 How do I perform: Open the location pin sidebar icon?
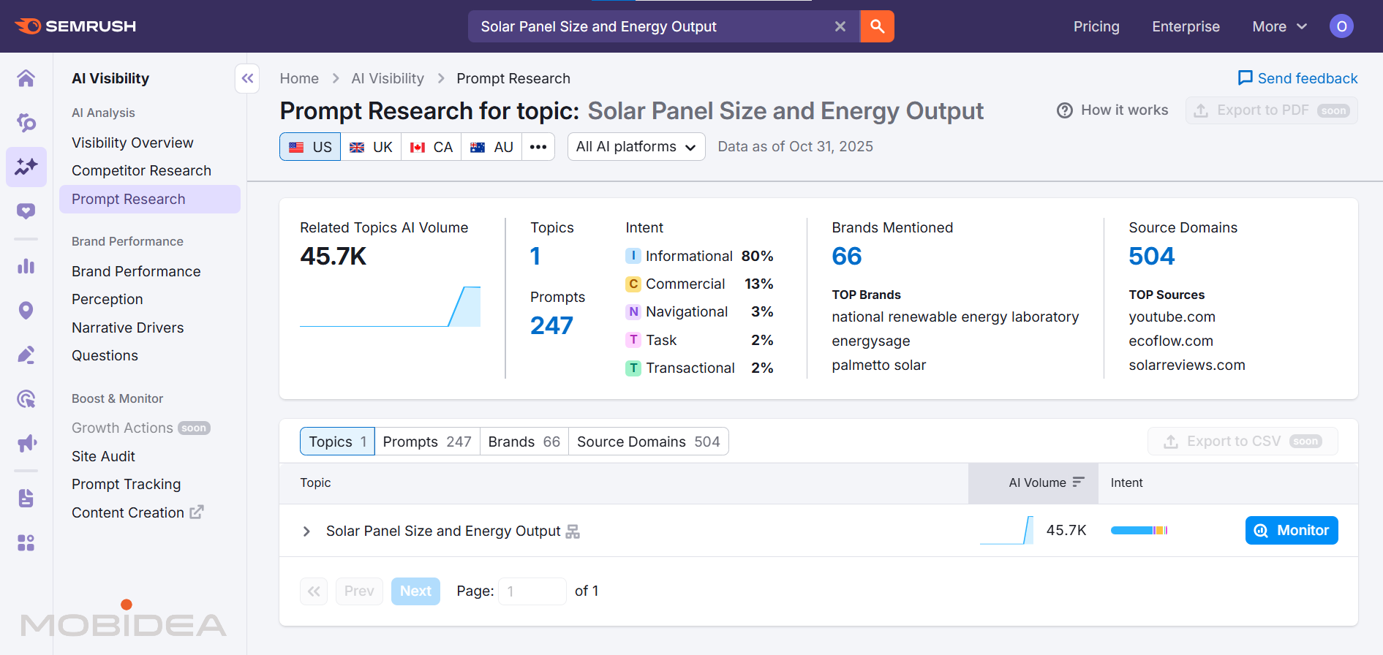pos(26,311)
